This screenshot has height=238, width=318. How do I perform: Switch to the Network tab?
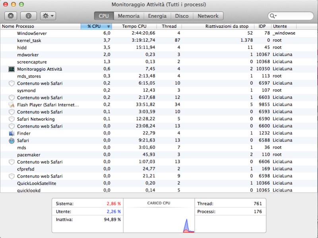[208, 16]
